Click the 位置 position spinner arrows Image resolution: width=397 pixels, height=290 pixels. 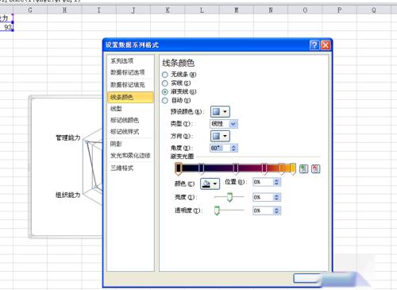coord(276,182)
